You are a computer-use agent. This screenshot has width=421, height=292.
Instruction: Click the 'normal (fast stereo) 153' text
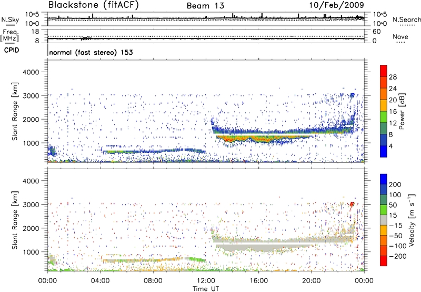pos(91,52)
